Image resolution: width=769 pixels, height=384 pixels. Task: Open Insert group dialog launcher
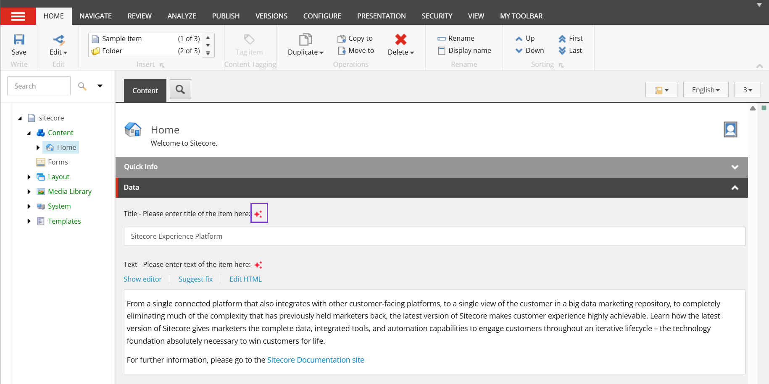tap(162, 65)
